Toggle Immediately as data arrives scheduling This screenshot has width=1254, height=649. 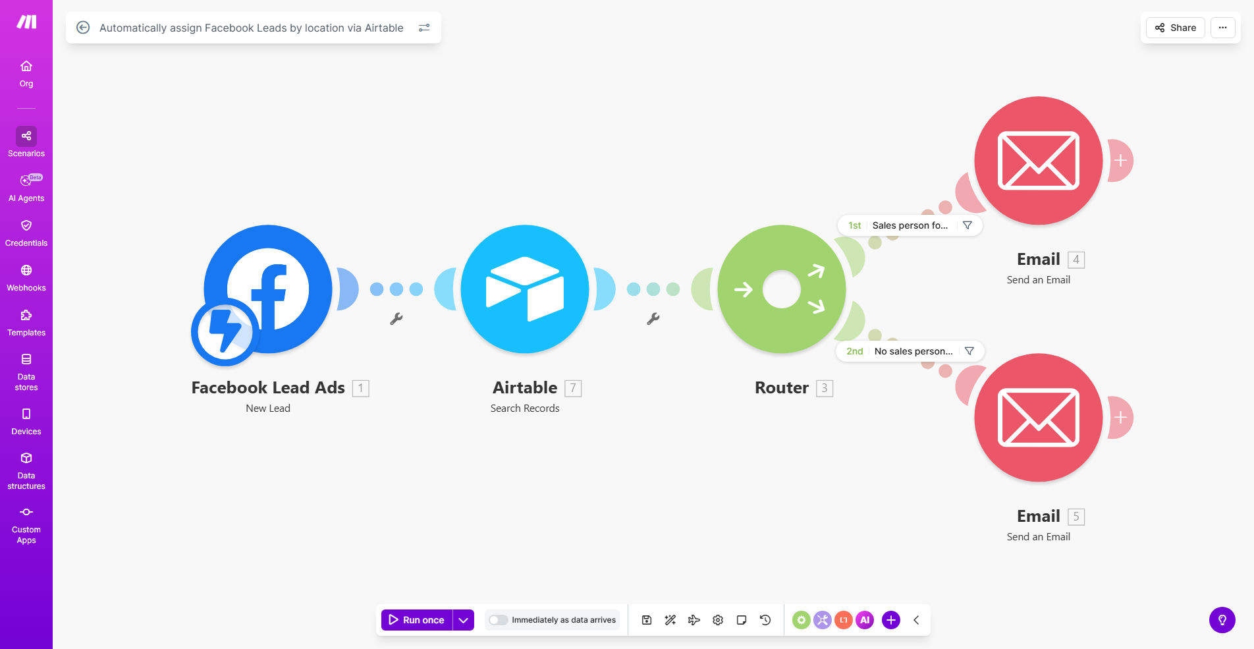(499, 620)
